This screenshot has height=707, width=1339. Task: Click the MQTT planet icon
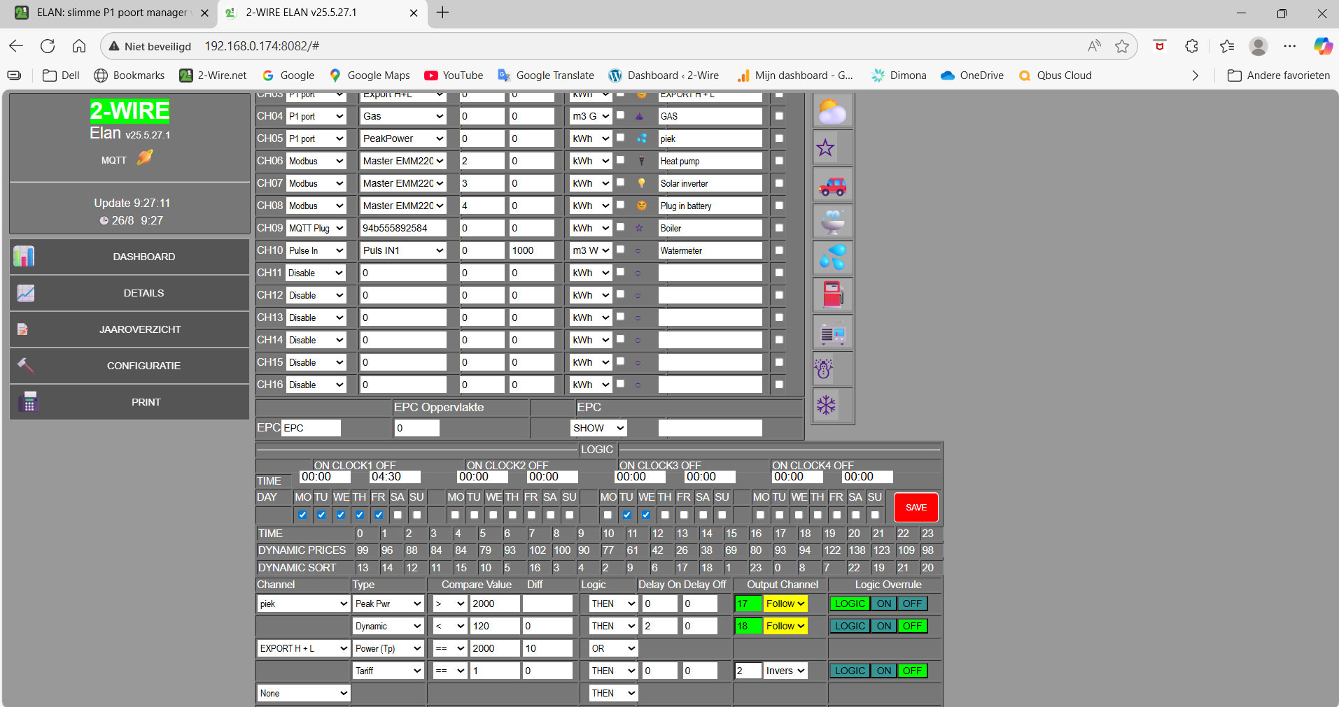click(145, 158)
